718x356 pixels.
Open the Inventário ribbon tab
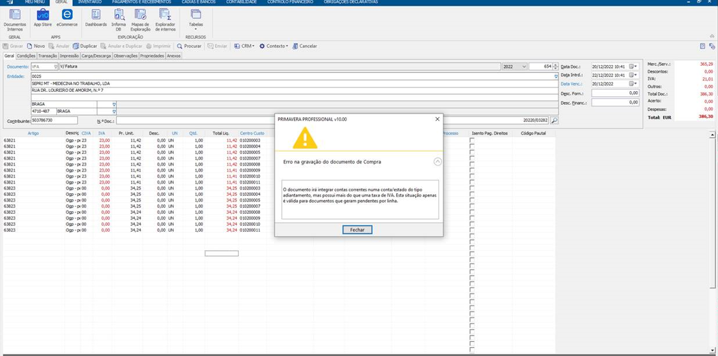pyautogui.click(x=89, y=3)
